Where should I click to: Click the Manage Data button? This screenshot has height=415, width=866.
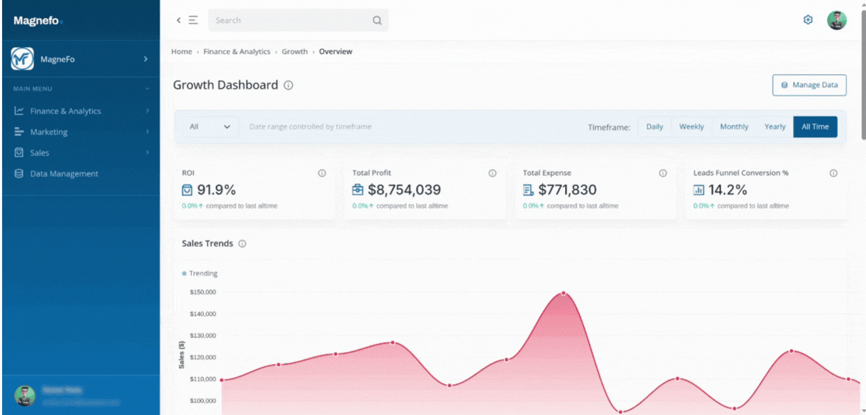pos(809,85)
